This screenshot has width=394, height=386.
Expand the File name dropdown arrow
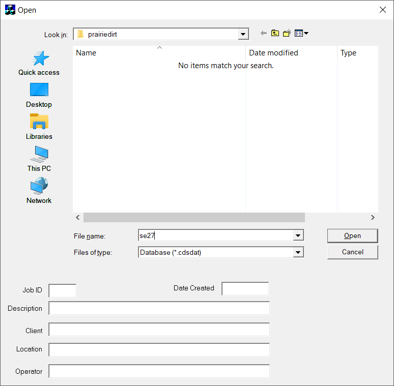298,235
